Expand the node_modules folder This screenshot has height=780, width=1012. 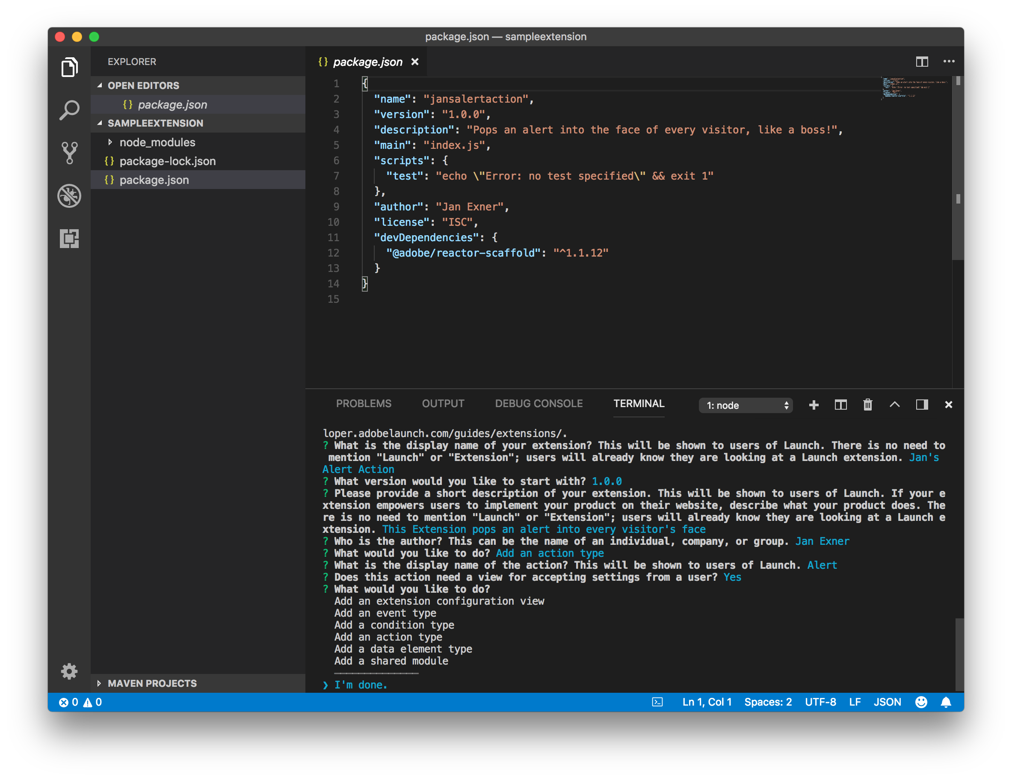click(x=157, y=142)
